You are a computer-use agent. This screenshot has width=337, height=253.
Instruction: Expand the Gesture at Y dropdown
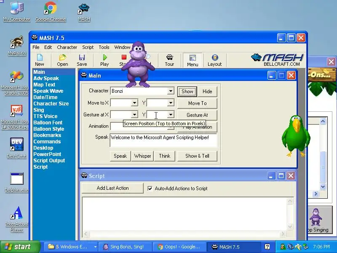(171, 114)
